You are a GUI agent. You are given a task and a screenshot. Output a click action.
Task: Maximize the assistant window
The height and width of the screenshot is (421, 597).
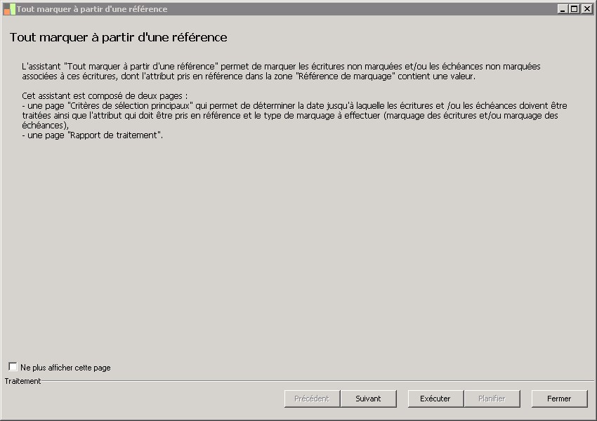[x=574, y=9]
